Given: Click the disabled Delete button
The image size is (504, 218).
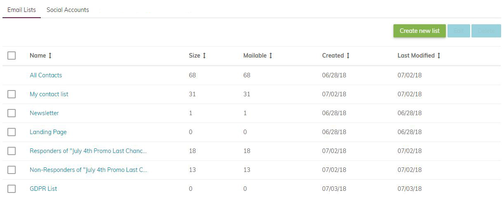Looking at the screenshot, I should tap(486, 31).
